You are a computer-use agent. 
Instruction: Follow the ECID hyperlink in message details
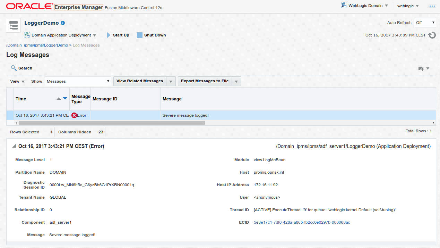pyautogui.click(x=301, y=222)
